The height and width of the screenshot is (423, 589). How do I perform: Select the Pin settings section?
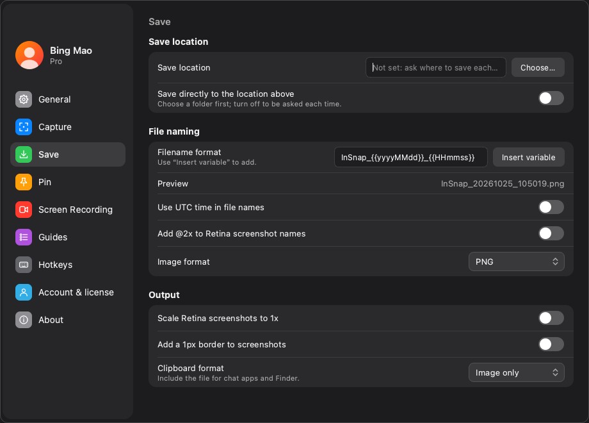pyautogui.click(x=68, y=182)
